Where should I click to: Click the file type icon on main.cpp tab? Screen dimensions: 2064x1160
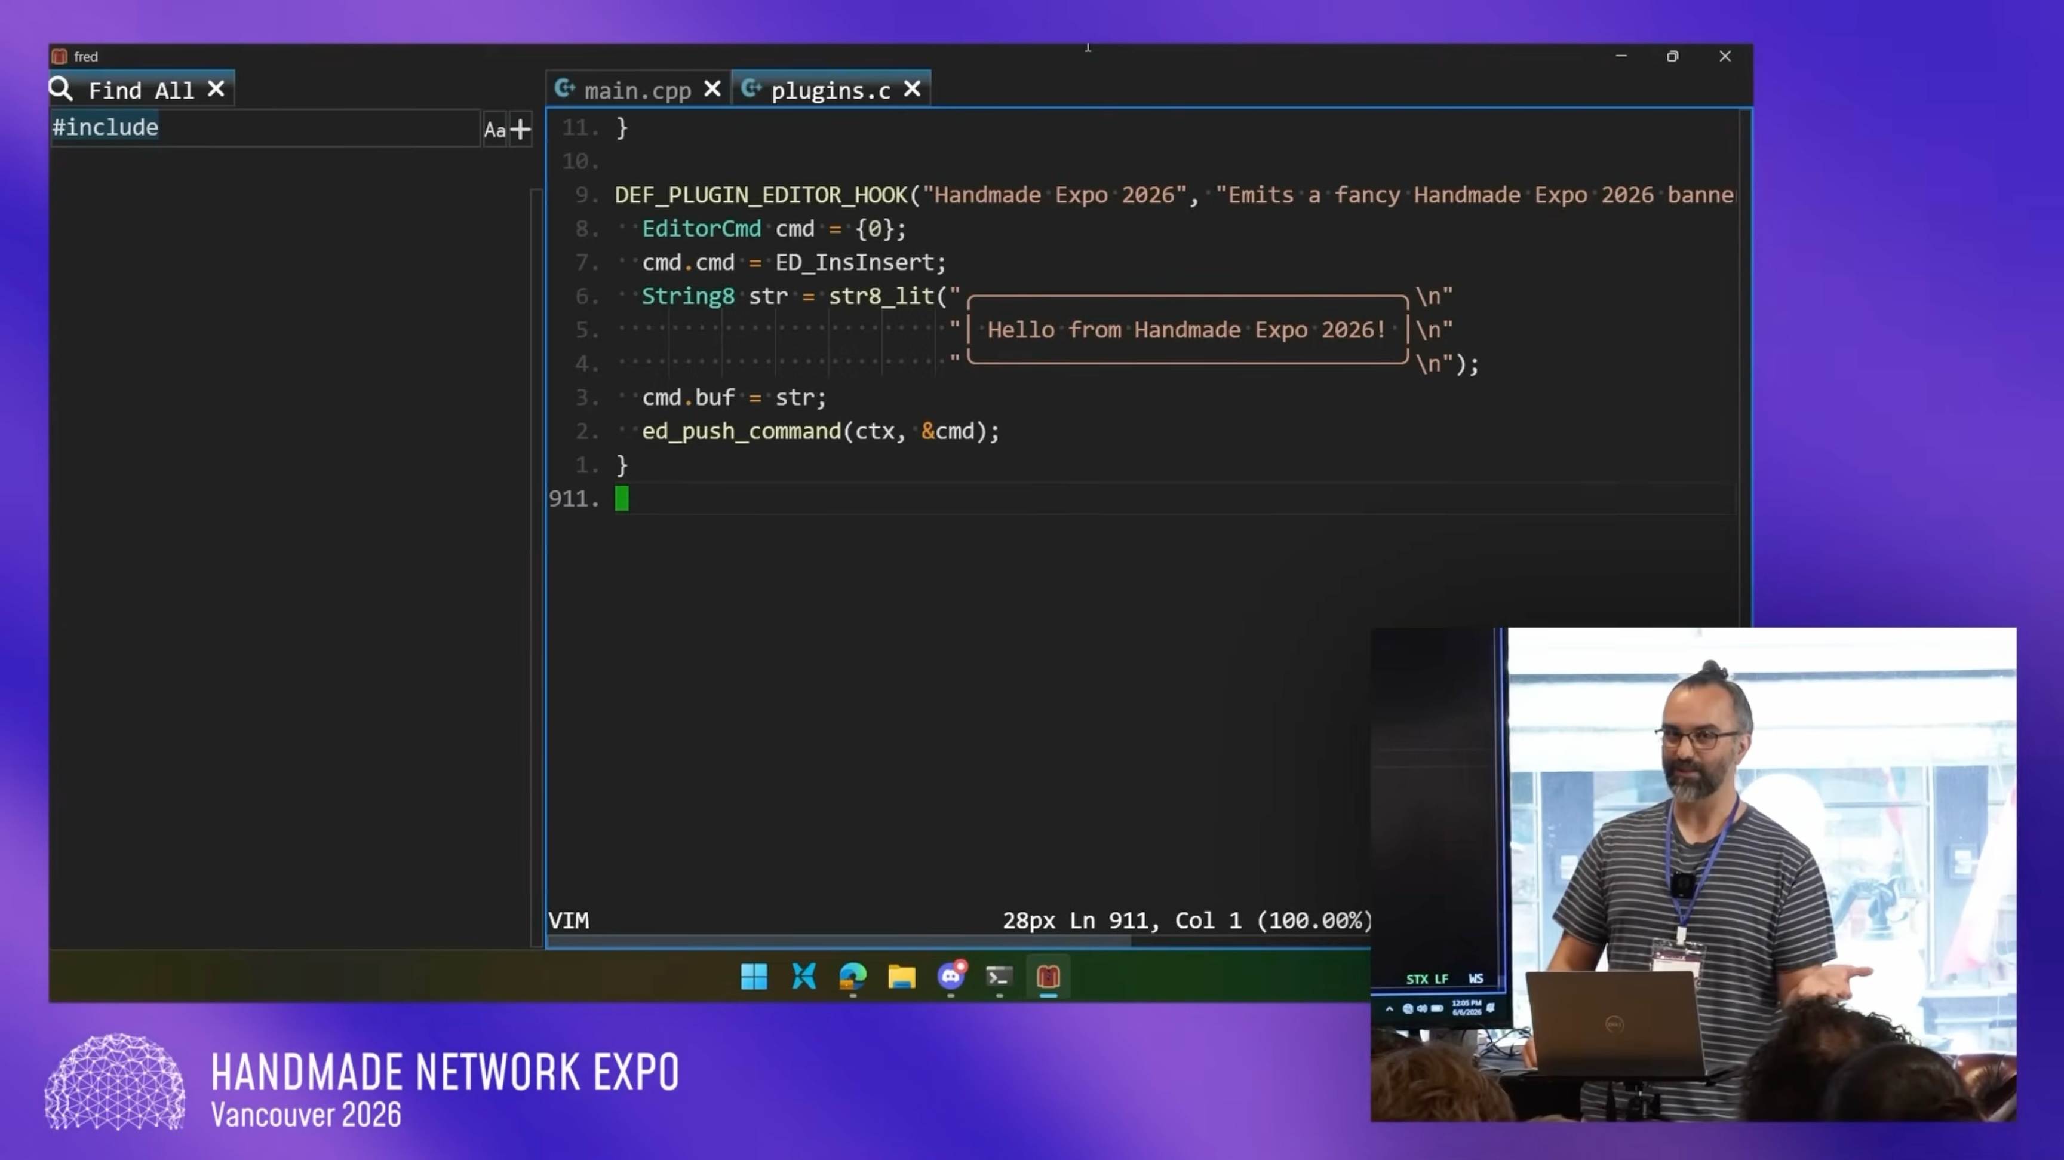click(x=565, y=88)
